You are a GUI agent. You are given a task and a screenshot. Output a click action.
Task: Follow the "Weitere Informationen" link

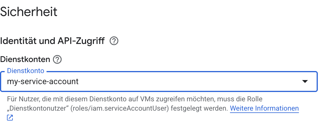264,109
